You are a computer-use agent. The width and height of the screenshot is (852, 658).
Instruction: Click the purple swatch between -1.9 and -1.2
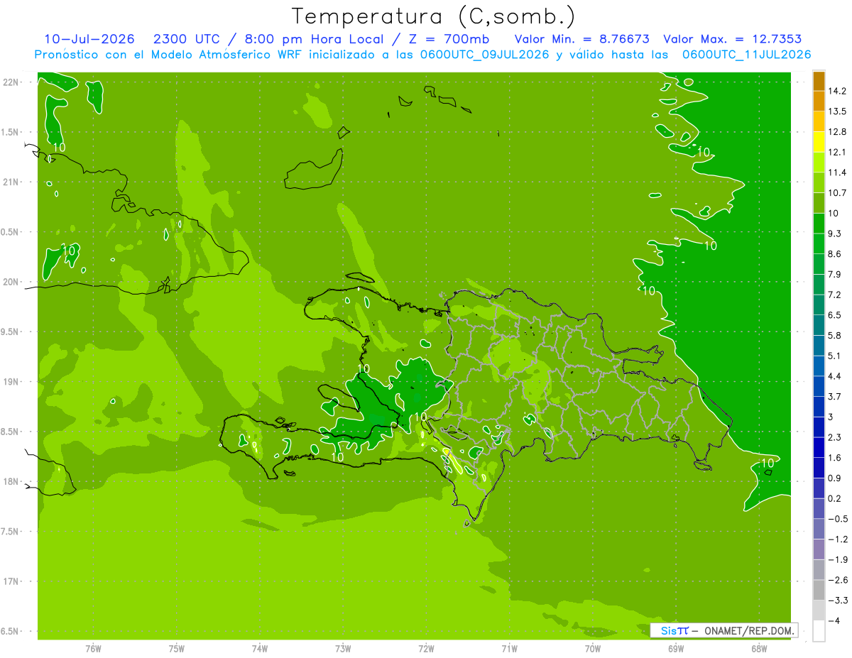coord(819,549)
